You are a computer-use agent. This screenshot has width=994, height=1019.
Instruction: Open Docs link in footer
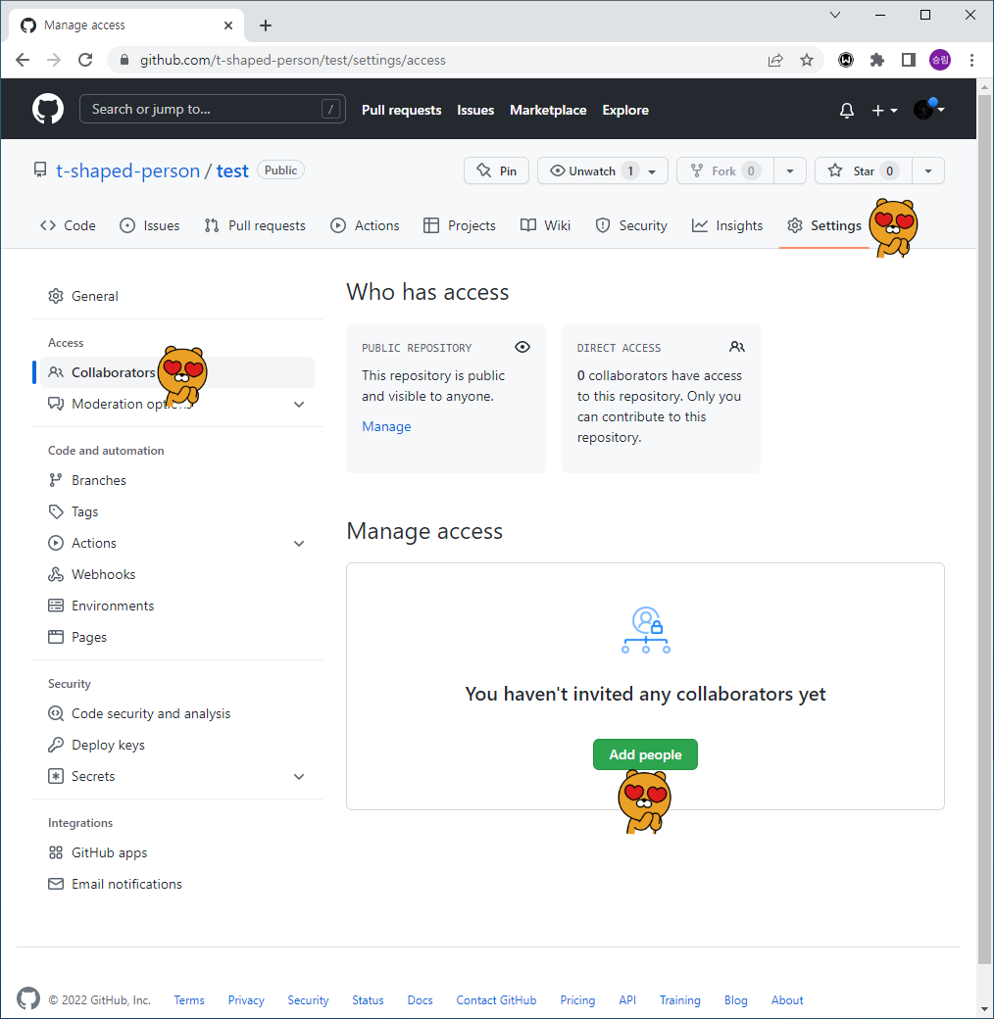click(420, 1000)
